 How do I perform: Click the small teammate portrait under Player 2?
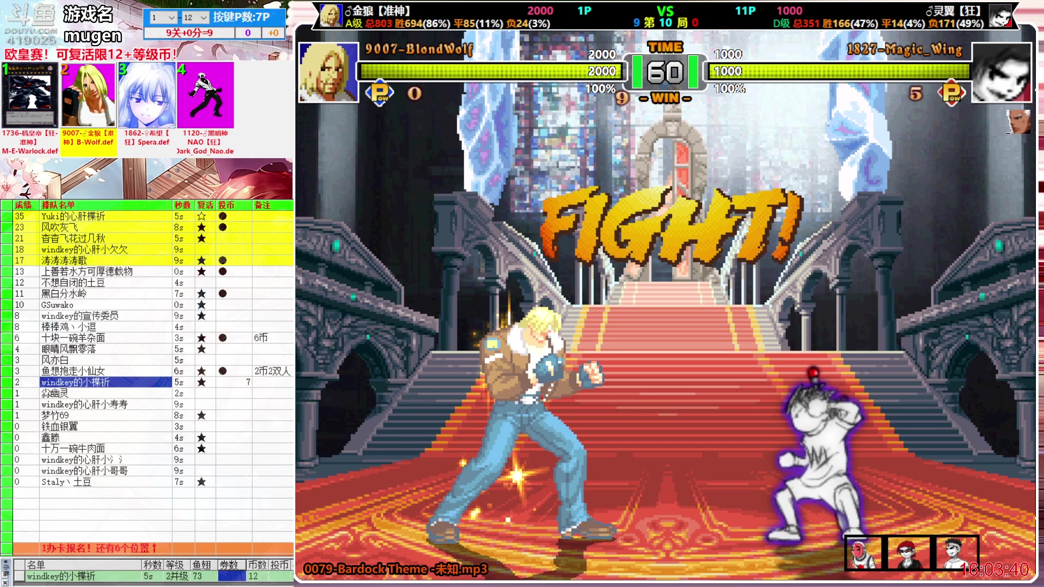point(1018,121)
